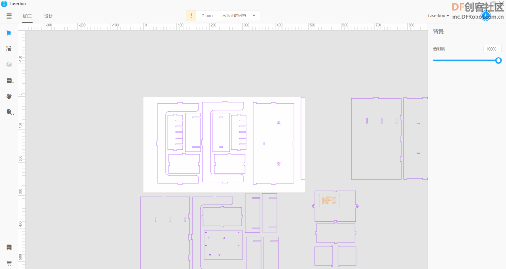
Task: Click the 透明度 label
Action: tap(439, 49)
